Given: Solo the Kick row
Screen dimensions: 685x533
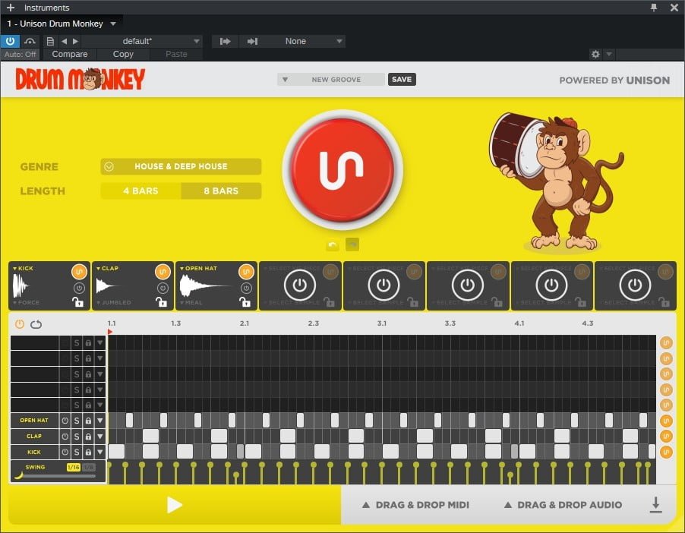Looking at the screenshot, I should pyautogui.click(x=77, y=453).
